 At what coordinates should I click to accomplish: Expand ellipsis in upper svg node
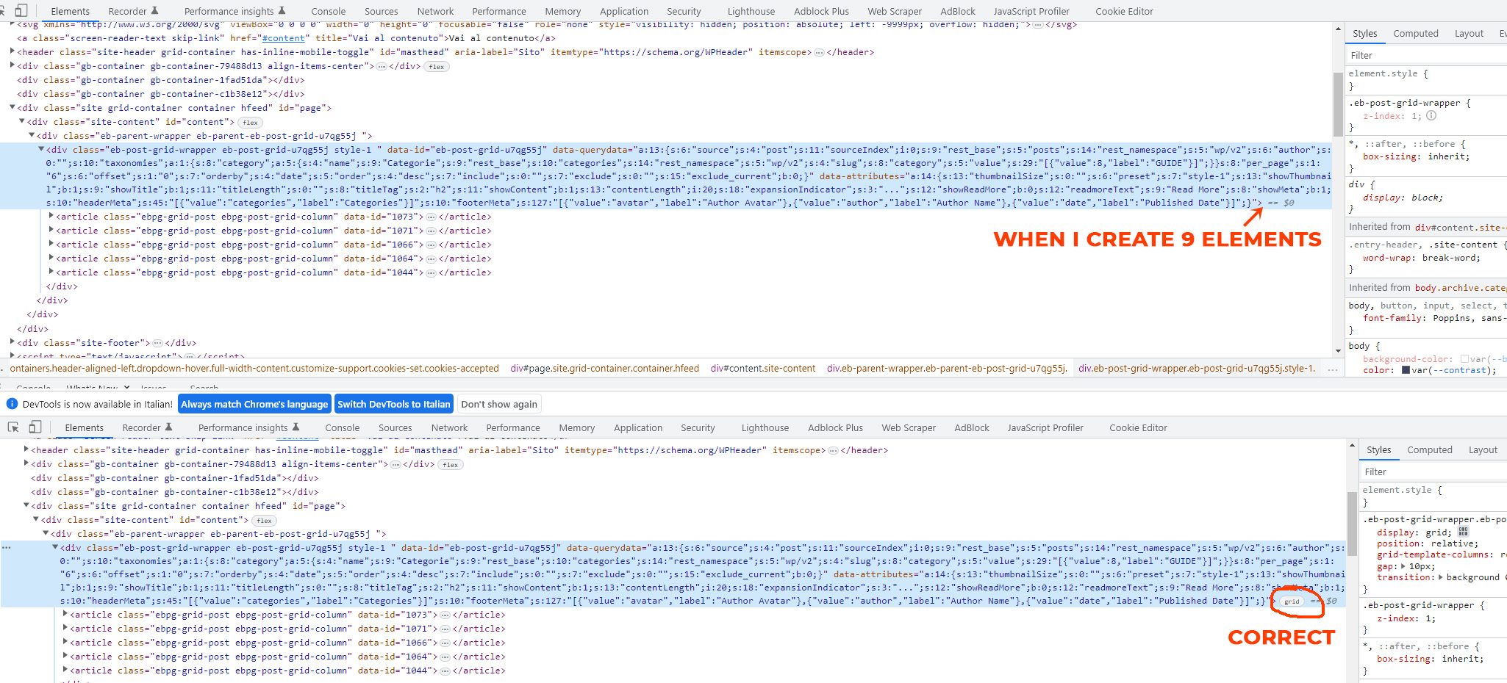point(1038,25)
